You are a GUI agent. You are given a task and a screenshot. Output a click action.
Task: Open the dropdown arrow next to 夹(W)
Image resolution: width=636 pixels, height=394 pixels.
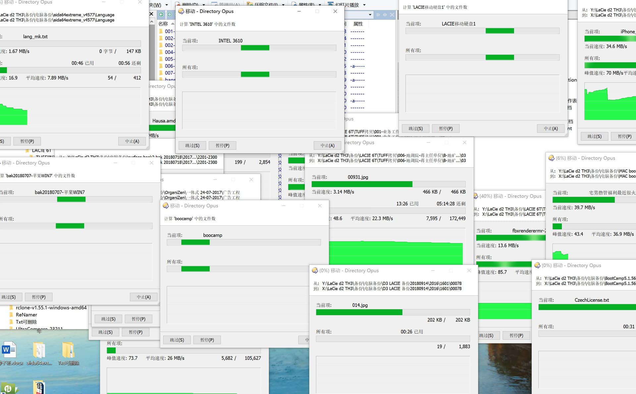(x=167, y=5)
